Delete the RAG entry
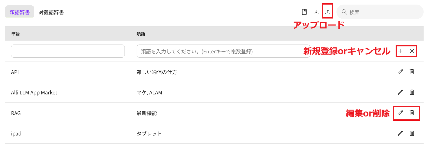 point(412,113)
